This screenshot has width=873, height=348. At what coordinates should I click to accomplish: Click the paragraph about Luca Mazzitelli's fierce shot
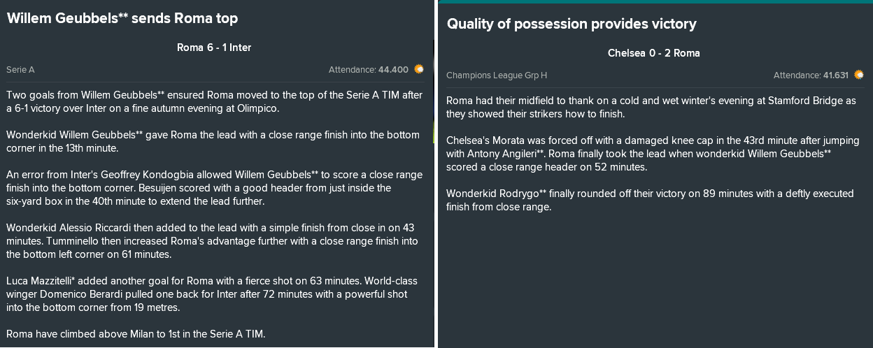click(213, 294)
